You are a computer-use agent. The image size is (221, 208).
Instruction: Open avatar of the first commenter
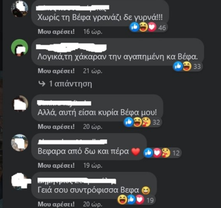[20, 9]
